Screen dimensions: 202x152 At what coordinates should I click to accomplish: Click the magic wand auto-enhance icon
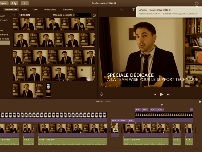122,9
